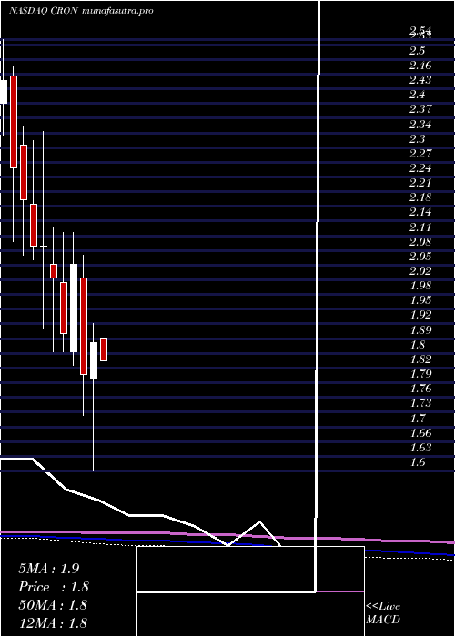Click the 2.02 price axis label
The image size is (455, 637).
[x=420, y=271]
